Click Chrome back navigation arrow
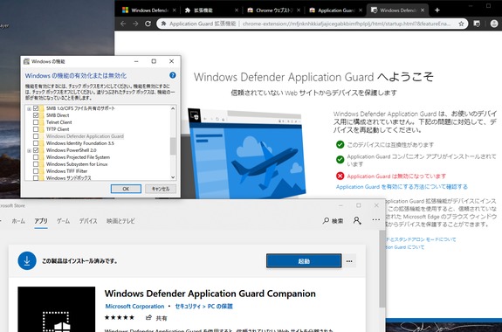Viewport: 502px width, 332px height. tap(123, 24)
